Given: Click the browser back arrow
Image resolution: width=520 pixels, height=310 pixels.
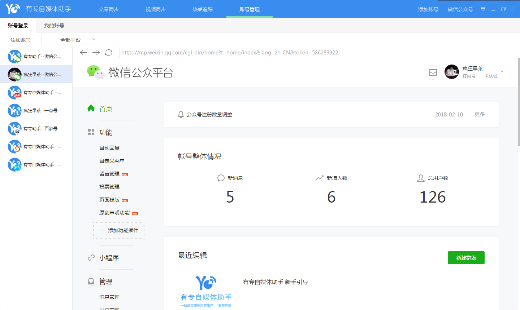Looking at the screenshot, I should [x=83, y=53].
